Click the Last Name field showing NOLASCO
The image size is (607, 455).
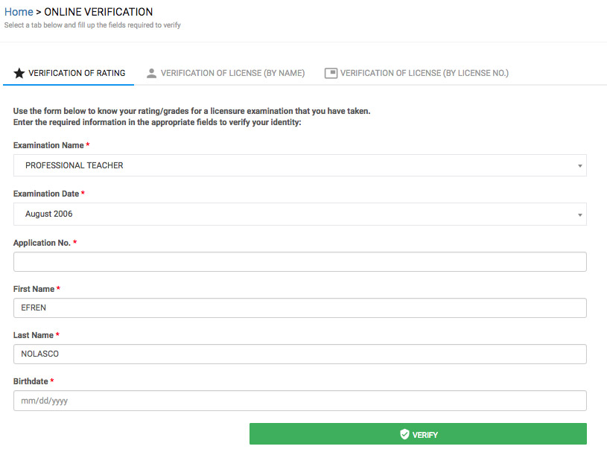tap(299, 354)
